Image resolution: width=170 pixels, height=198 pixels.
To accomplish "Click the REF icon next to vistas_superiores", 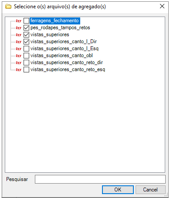I will click(x=19, y=35).
